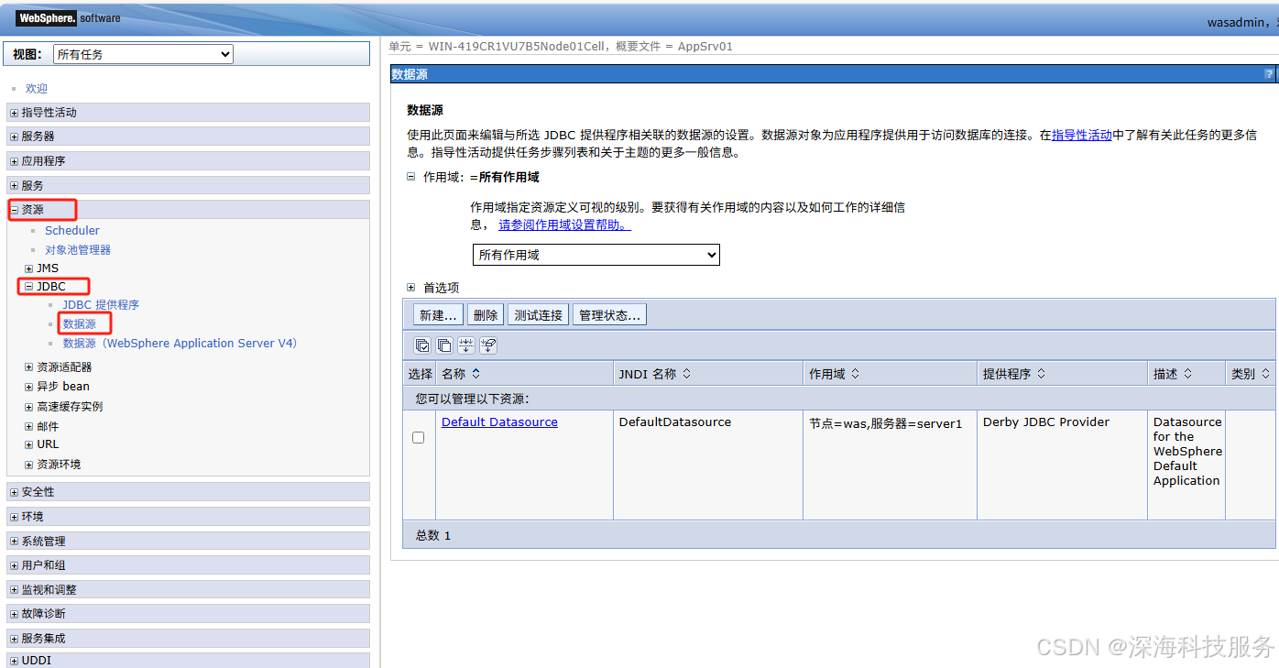Open the 欢迎 navigation link

(x=37, y=89)
